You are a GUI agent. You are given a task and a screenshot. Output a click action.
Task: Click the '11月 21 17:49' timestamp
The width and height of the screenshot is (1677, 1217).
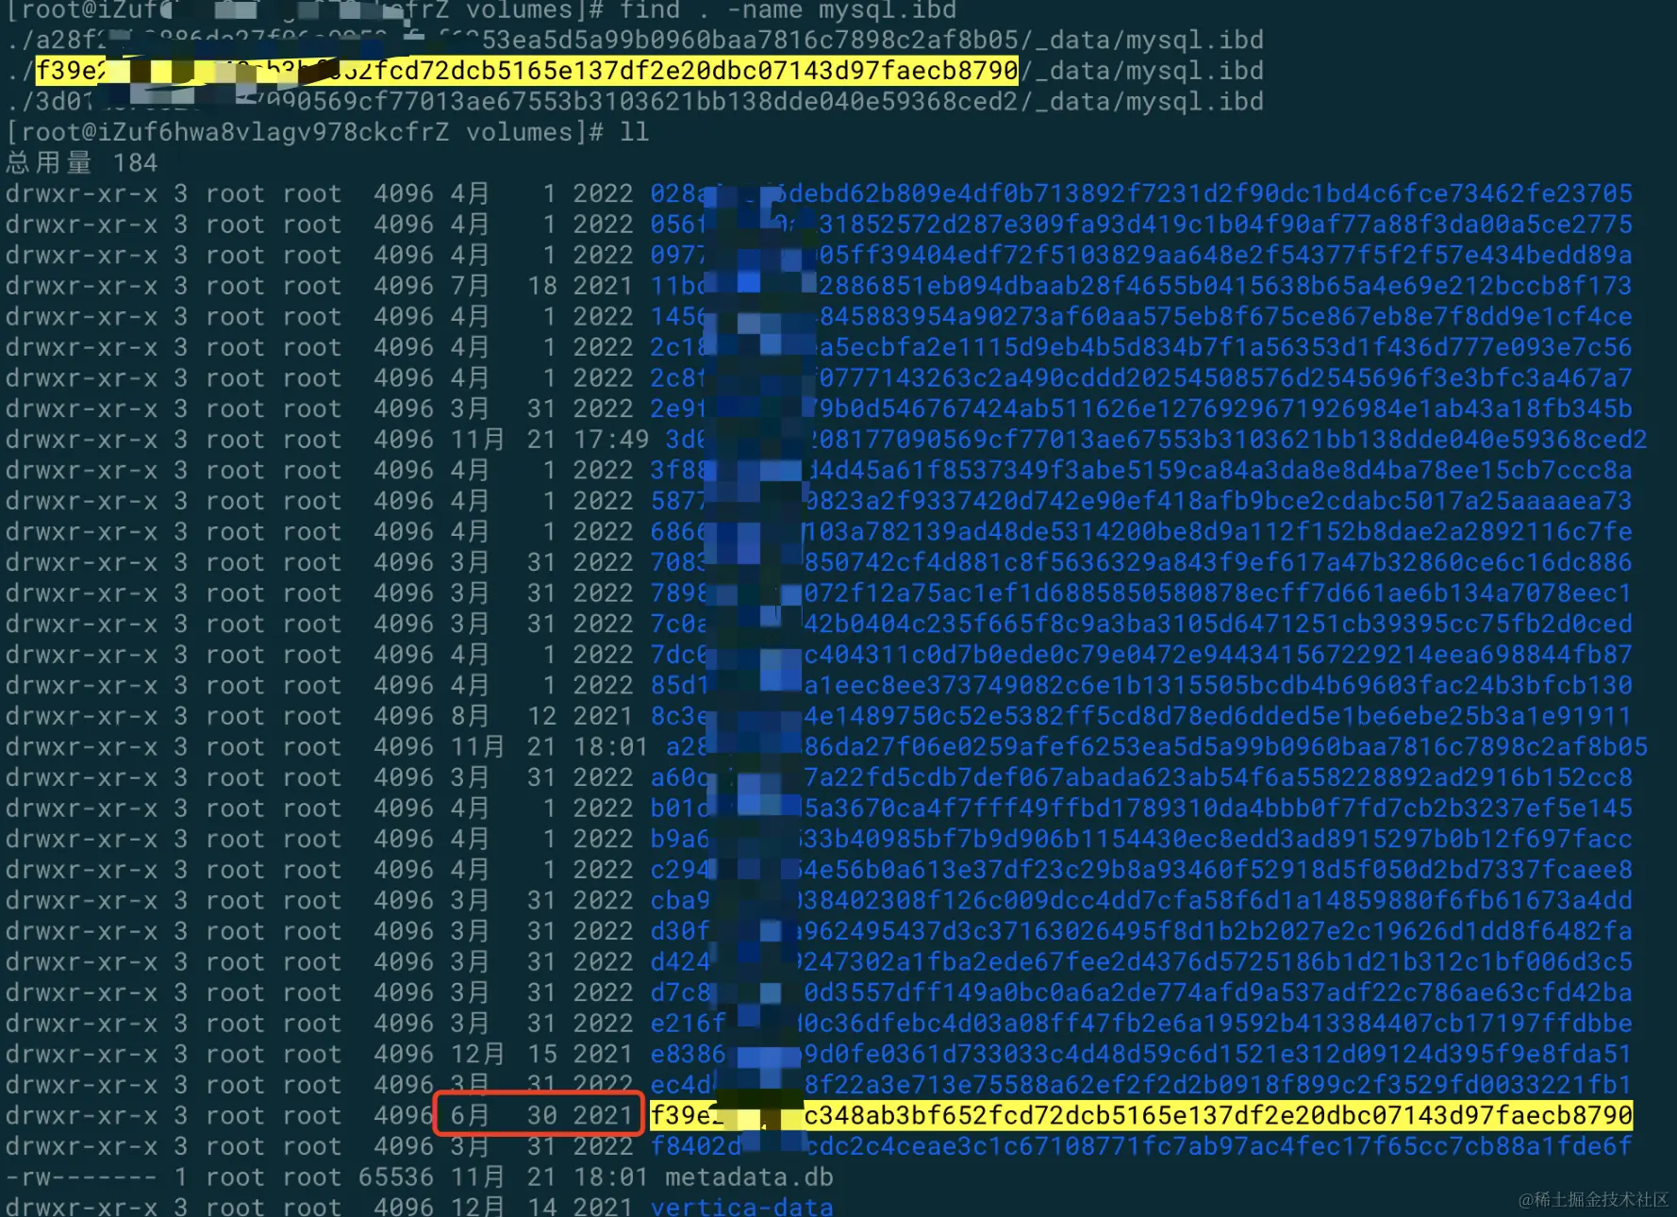549,440
